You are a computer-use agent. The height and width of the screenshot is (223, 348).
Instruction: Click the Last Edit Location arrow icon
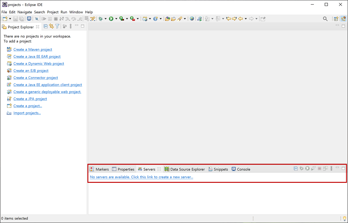tap(229, 19)
